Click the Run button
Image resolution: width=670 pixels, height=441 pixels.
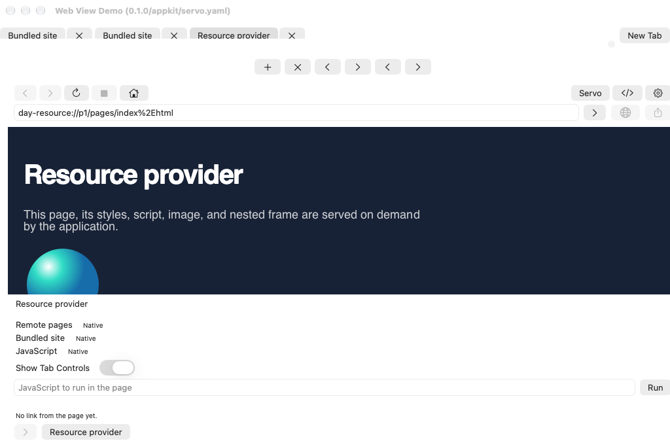pos(655,387)
